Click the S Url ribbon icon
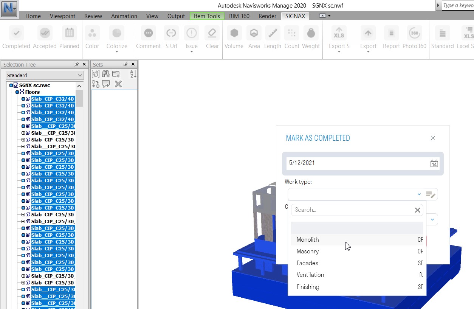Screen dimensions: 474x309 click(x=171, y=33)
